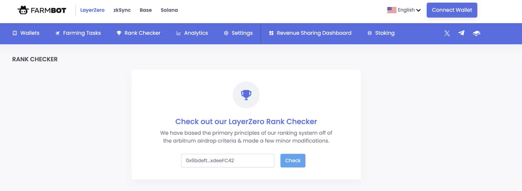Screen dimensions: 522x191
Task: Open Settings in the navigation bar
Action: point(238,33)
